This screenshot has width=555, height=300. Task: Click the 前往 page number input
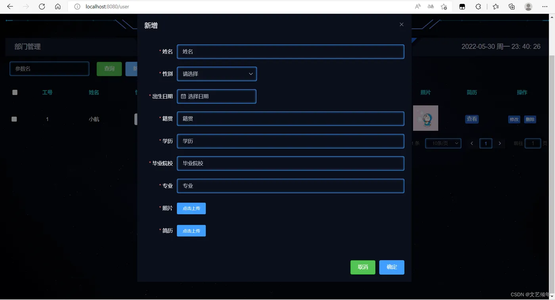click(533, 143)
